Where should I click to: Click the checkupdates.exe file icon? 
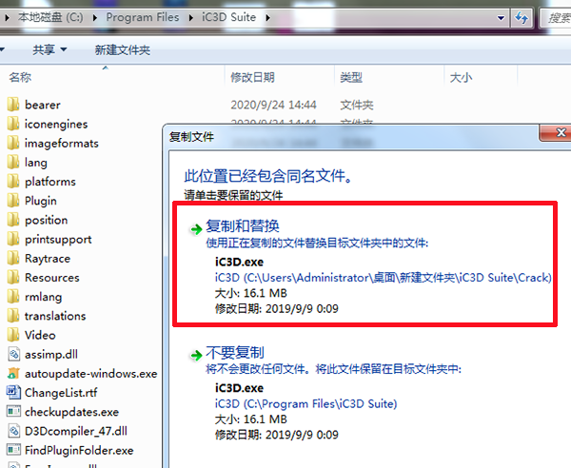coord(13,412)
